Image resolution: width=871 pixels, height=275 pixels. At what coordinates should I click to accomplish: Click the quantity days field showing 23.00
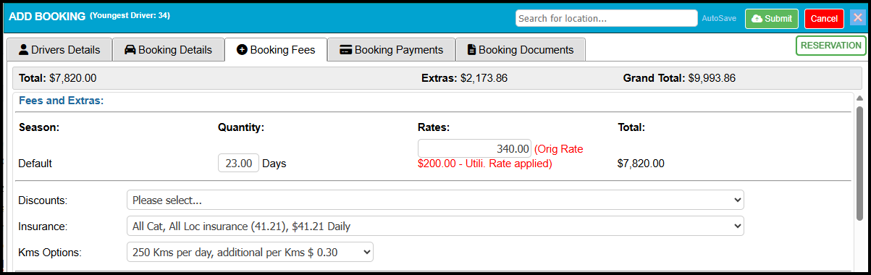click(x=238, y=164)
